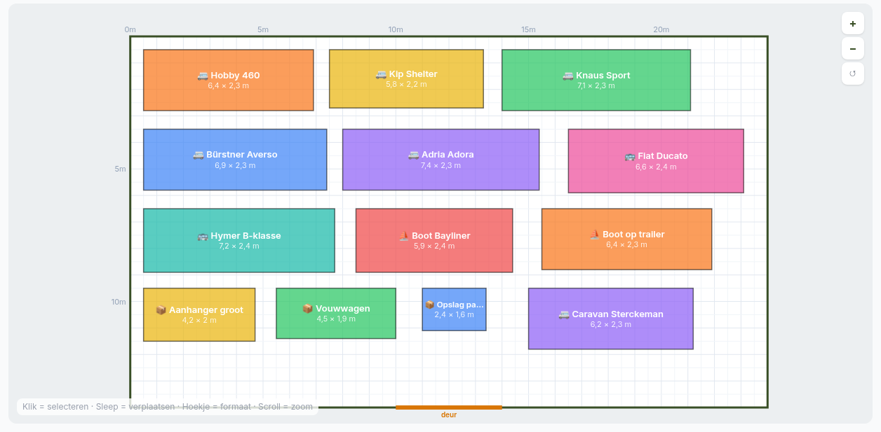The height and width of the screenshot is (432, 881).
Task: Select the Bürstner Averso block
Action: [x=235, y=160]
